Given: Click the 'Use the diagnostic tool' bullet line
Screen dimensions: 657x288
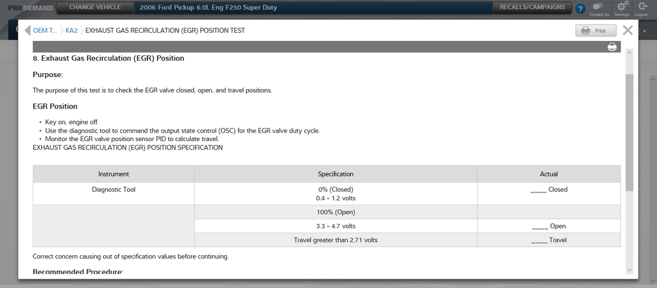Looking at the screenshot, I should point(182,131).
